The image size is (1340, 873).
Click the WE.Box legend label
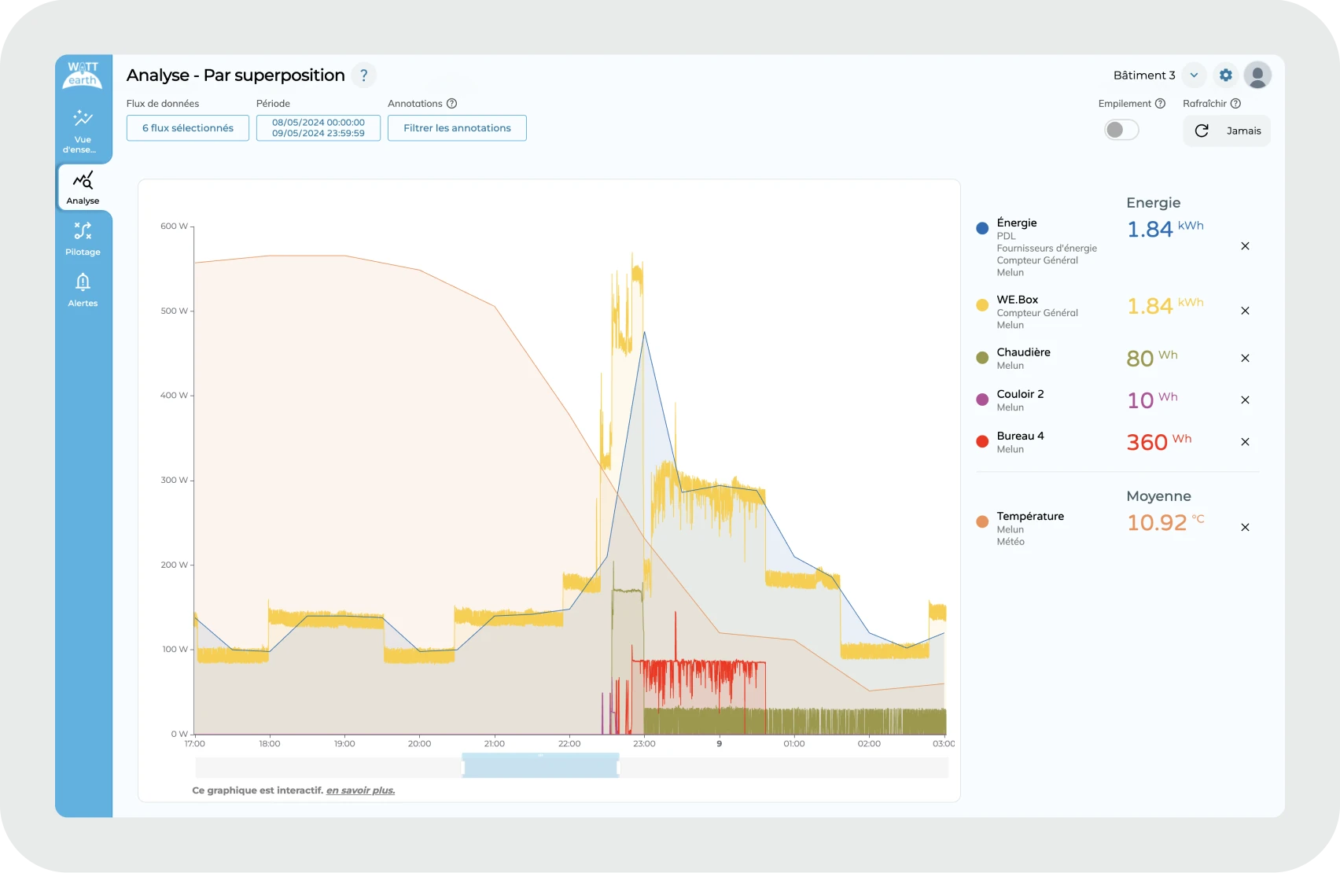[x=1018, y=300]
